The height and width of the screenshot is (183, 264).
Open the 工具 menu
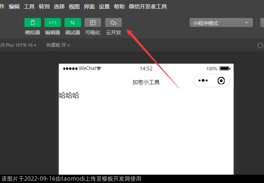[x=29, y=7]
